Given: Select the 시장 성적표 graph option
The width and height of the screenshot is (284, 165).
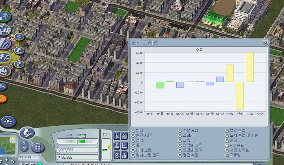Looking at the screenshot, I should coord(227,150).
